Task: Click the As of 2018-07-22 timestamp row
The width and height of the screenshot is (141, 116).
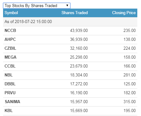Action: 70,22
